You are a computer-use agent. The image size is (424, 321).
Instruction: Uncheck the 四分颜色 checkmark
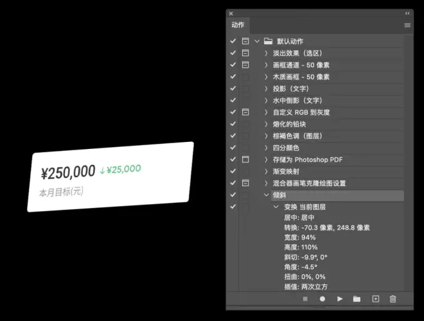coord(233,148)
